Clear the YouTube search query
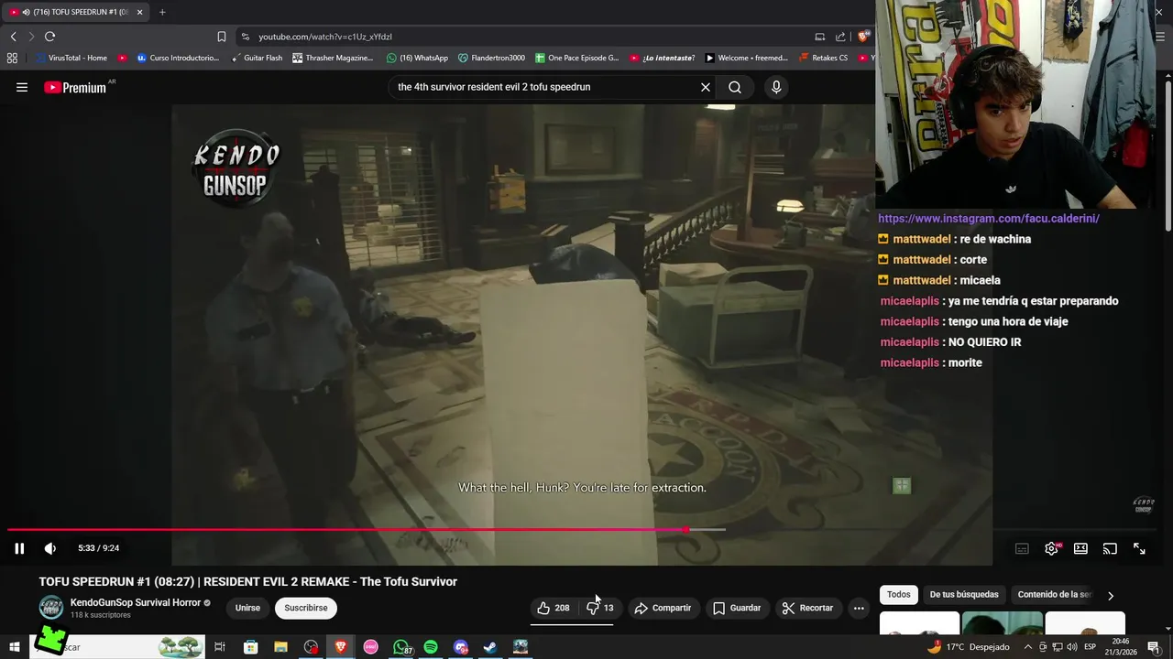 tap(706, 87)
